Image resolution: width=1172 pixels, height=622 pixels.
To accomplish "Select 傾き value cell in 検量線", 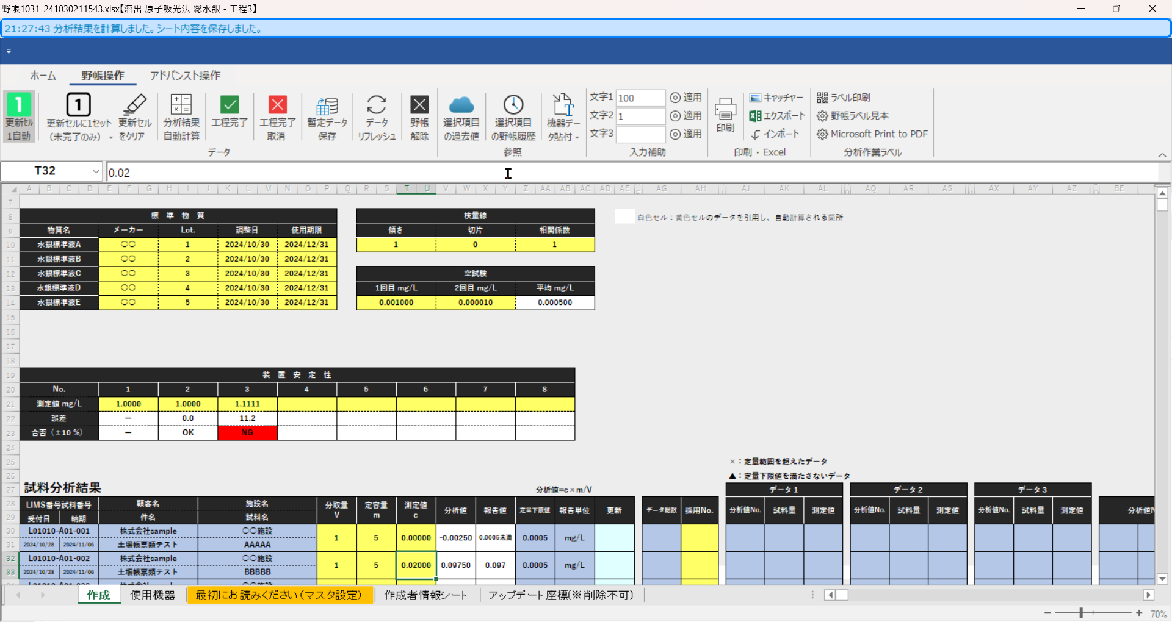I will [x=396, y=245].
